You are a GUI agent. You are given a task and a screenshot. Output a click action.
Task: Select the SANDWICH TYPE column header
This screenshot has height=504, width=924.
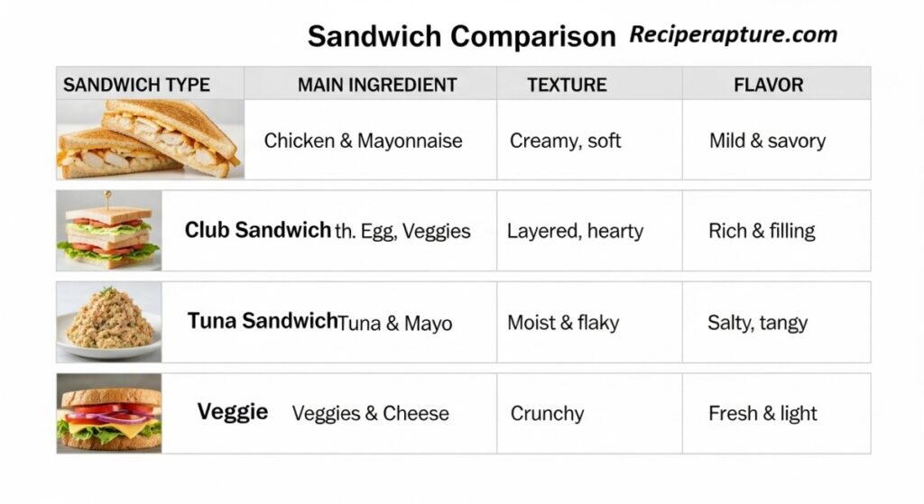[136, 85]
